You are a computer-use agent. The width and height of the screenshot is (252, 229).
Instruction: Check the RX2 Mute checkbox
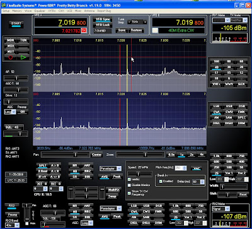click(26, 223)
